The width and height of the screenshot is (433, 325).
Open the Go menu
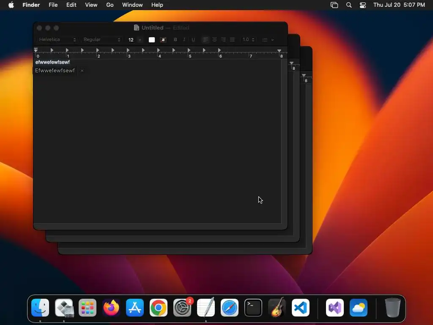coord(110,5)
